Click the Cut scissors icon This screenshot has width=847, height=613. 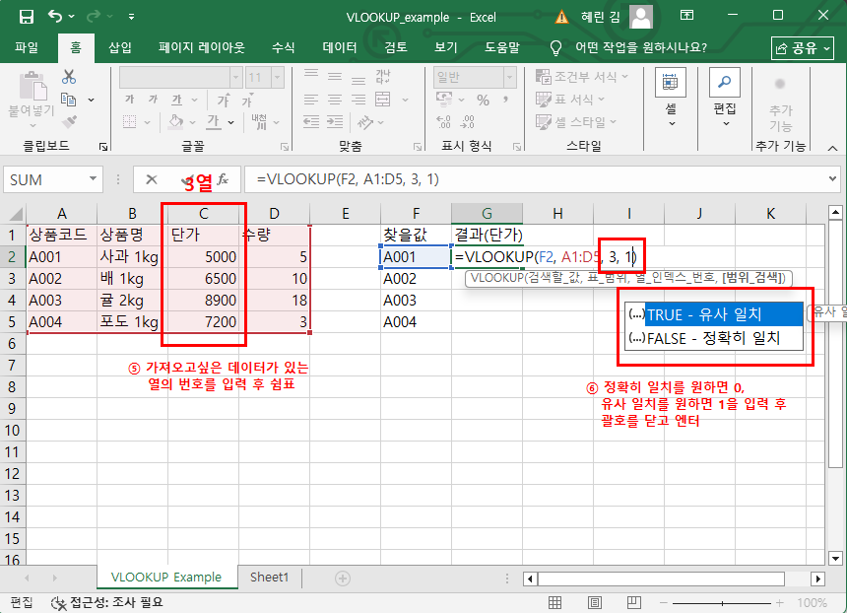(69, 77)
